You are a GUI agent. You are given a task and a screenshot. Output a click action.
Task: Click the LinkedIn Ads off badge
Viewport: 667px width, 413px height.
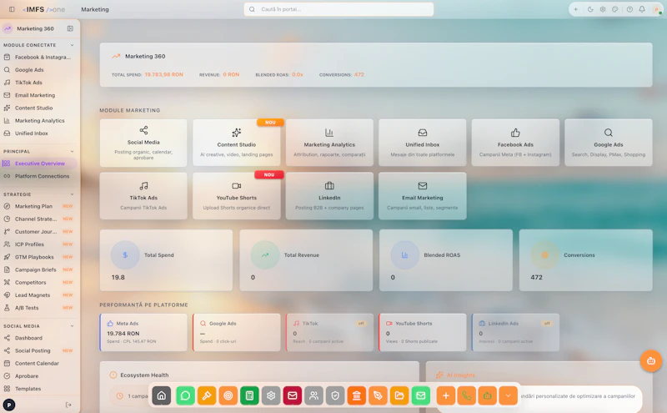point(547,324)
